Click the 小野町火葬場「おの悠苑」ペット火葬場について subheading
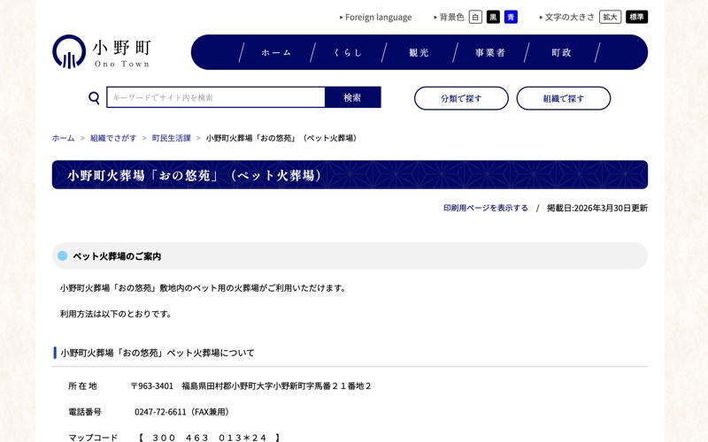The width and height of the screenshot is (708, 442). coord(158,353)
